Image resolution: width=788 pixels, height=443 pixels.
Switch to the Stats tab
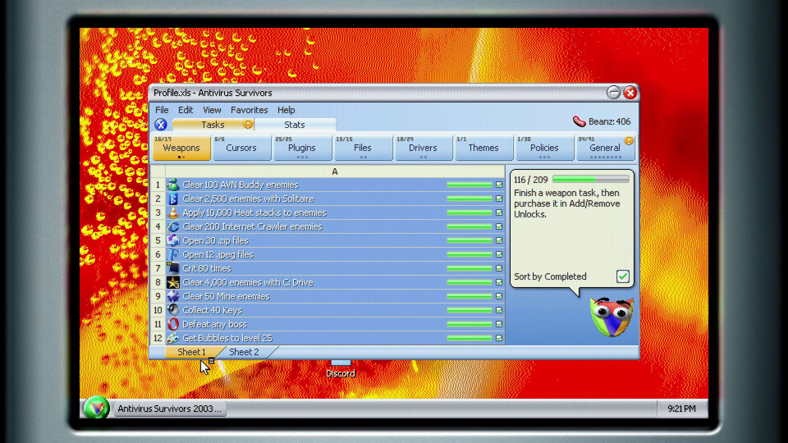pos(295,125)
